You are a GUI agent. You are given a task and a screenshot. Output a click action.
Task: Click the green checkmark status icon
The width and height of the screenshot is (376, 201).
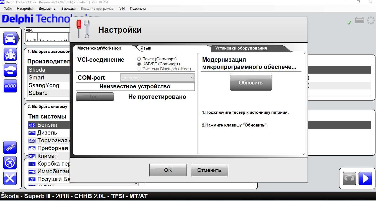pos(349,23)
